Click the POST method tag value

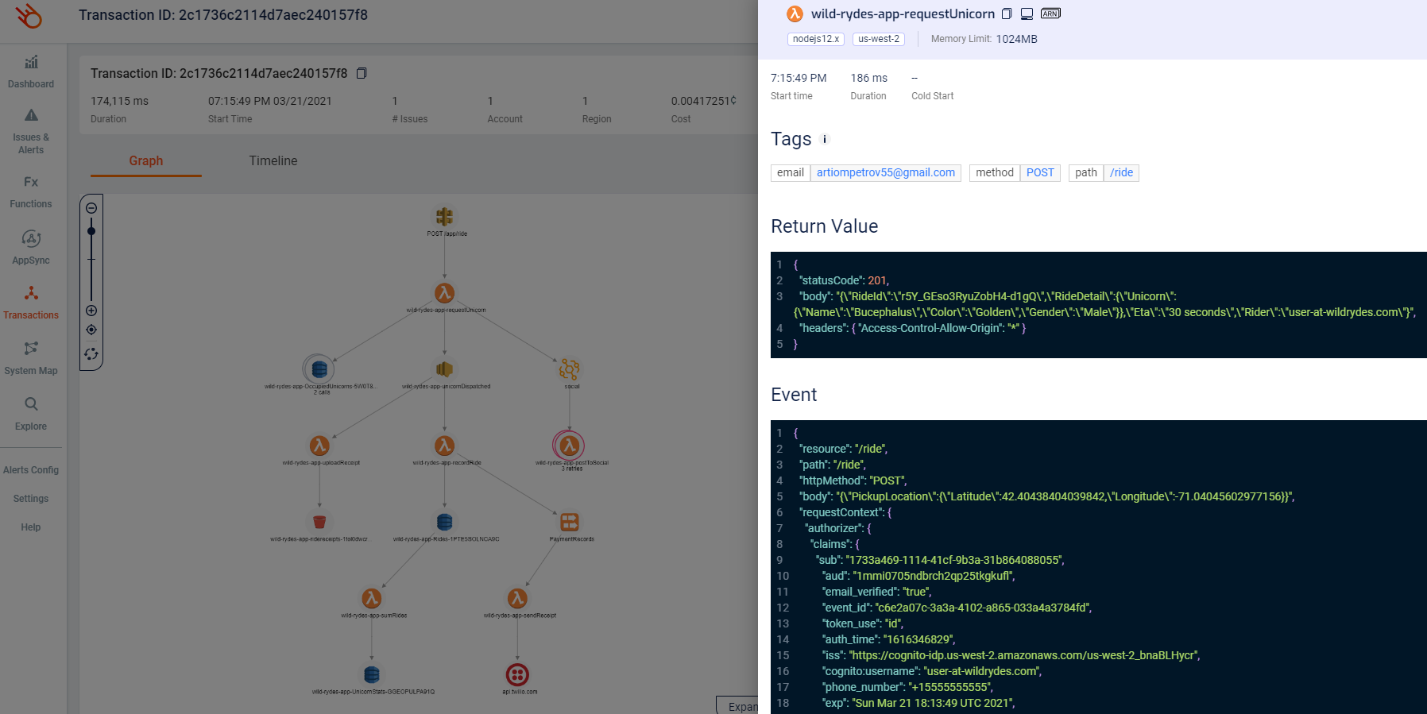point(1040,172)
